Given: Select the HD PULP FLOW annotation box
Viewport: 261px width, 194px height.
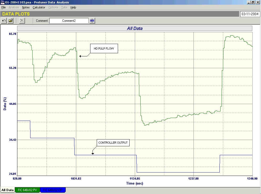Looking at the screenshot, I should [x=104, y=48].
